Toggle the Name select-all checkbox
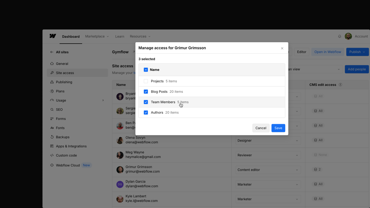The width and height of the screenshot is (370, 208). (x=146, y=70)
